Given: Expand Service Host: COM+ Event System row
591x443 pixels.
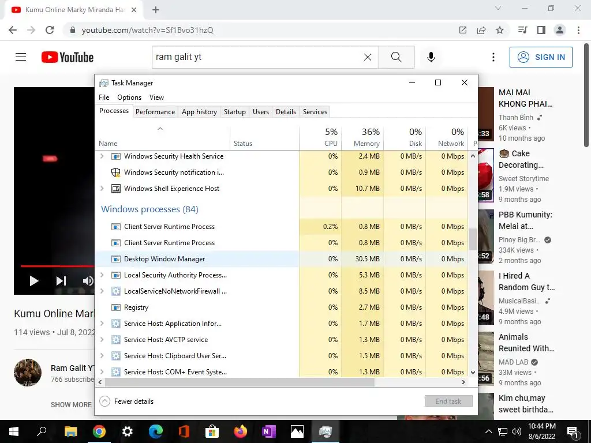Looking at the screenshot, I should tap(102, 372).
